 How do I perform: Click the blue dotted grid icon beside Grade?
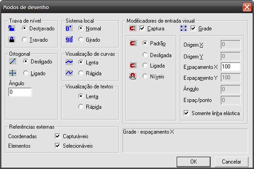pos(183,29)
